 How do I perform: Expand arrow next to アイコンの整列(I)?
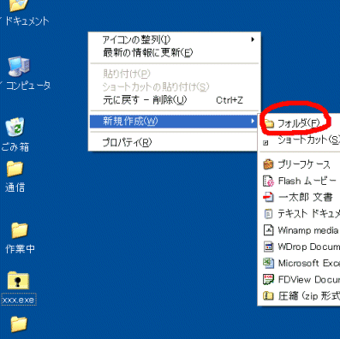click(253, 39)
